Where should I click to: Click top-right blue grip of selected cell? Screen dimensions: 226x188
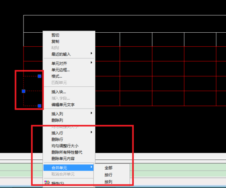tap(39, 76)
